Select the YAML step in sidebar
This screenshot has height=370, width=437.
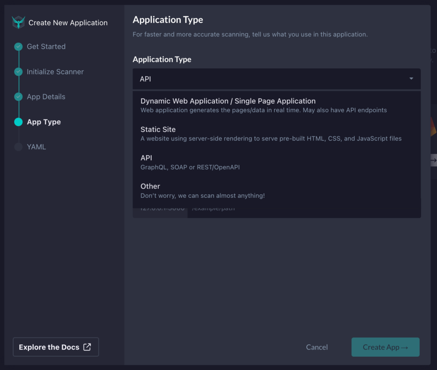click(36, 147)
